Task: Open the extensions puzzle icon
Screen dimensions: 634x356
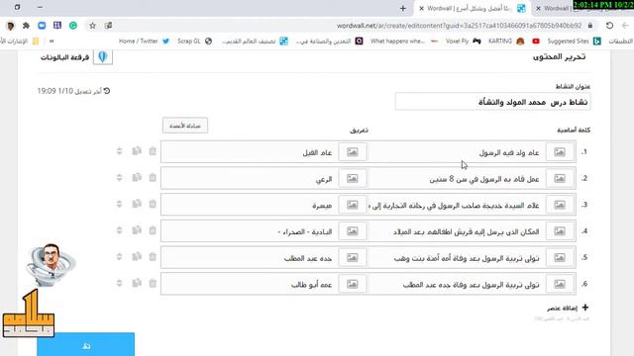Action: 27,26
